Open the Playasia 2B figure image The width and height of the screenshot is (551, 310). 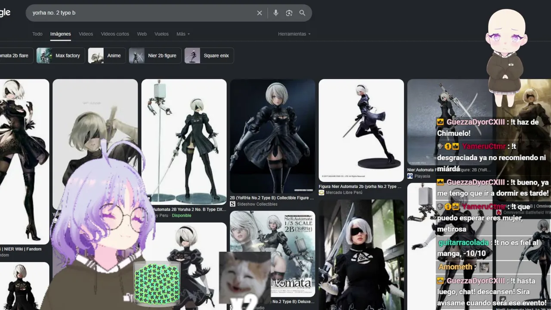point(449,122)
